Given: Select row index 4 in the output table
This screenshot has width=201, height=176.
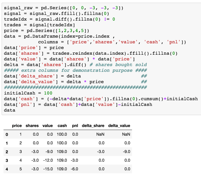Looking at the screenshot, I should 6,169.
